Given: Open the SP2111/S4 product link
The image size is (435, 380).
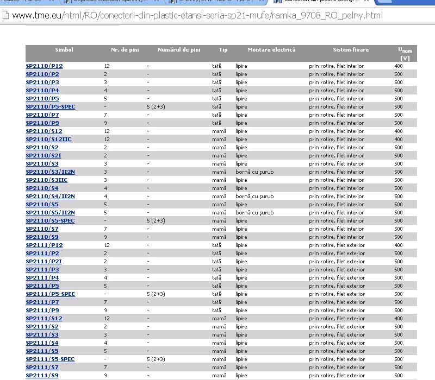Looking at the screenshot, I should coord(42,343).
